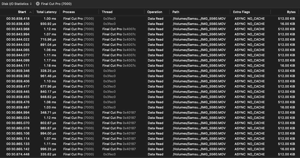Sort by Process column header
Viewport: 300px width, 158px height.
click(69, 12)
